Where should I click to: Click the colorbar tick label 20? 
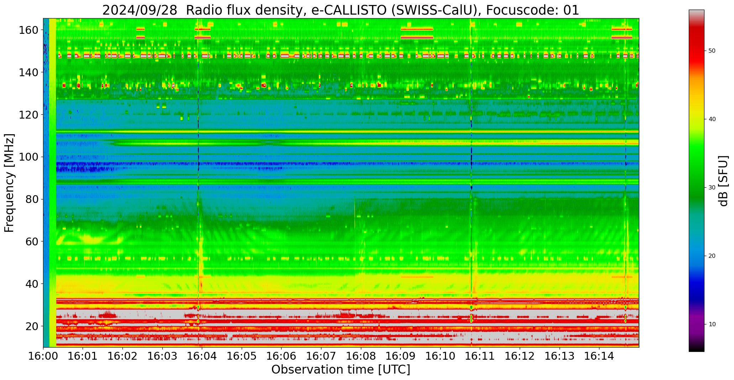tap(712, 256)
